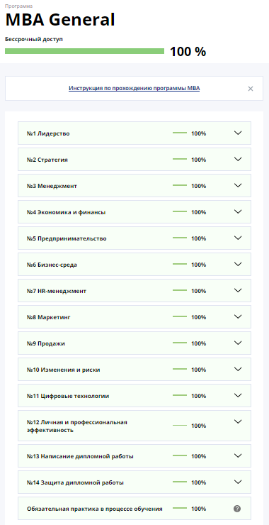Expand №8 Маркетинг chevron

point(238,316)
